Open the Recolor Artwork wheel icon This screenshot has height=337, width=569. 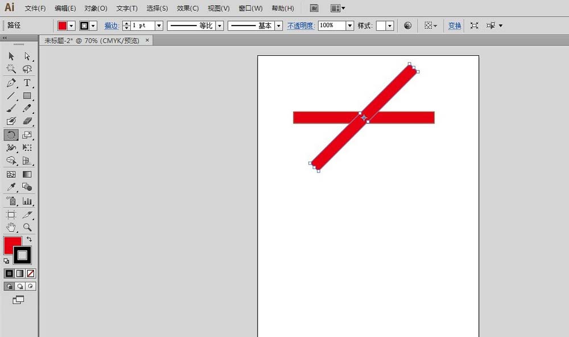[x=408, y=26]
